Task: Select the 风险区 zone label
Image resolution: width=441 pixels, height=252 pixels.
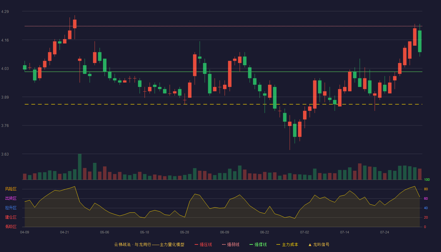Action: pyautogui.click(x=11, y=189)
